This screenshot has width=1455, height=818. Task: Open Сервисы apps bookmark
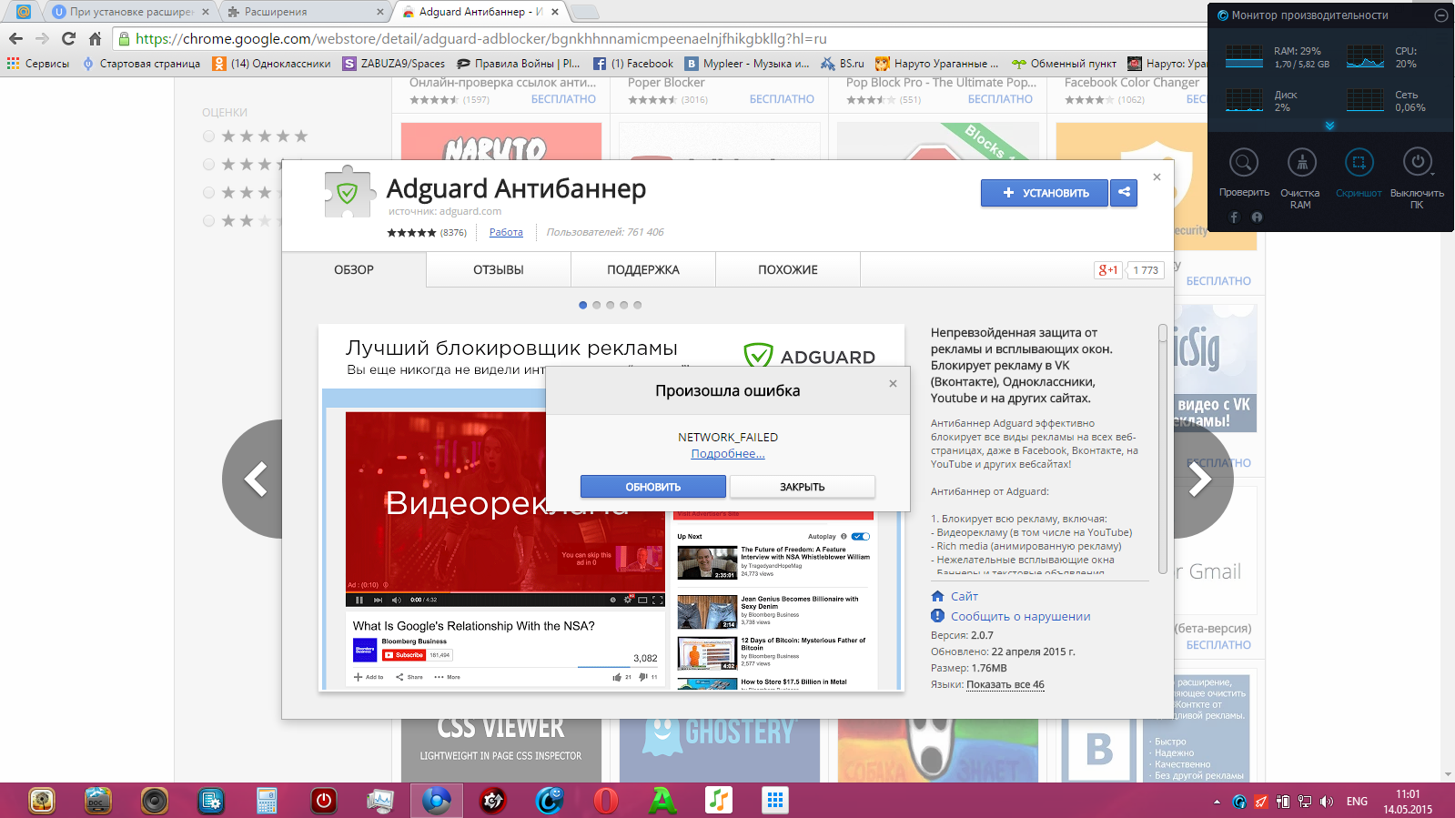(38, 64)
